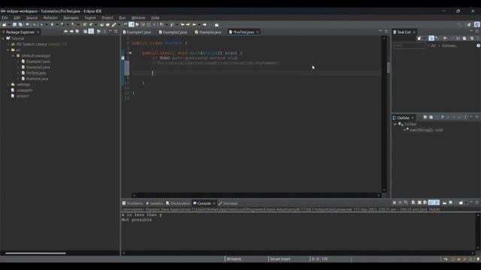
Task: Switch to Problems tab
Action: tap(133, 203)
